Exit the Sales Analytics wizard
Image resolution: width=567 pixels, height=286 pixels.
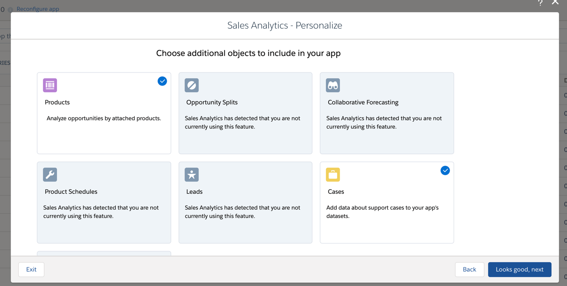coord(31,269)
